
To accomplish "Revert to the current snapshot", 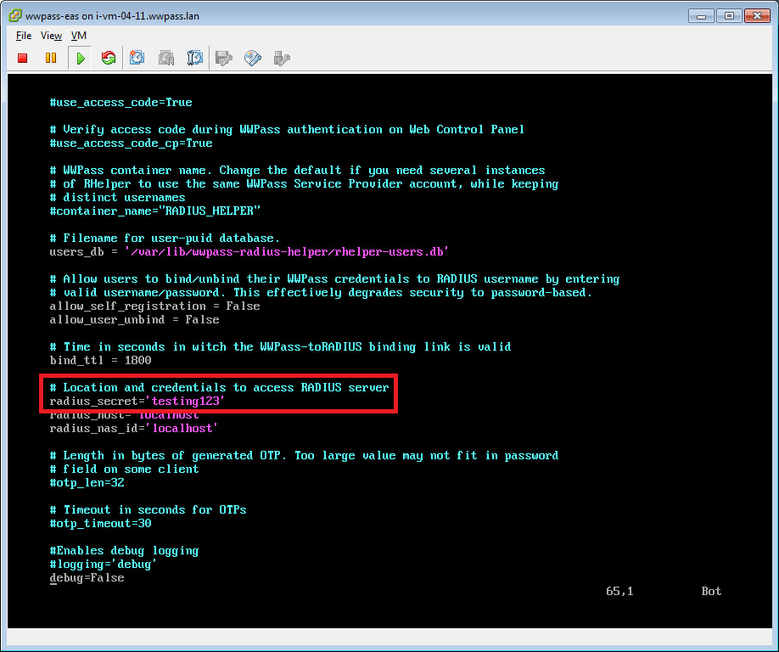I will pos(166,58).
